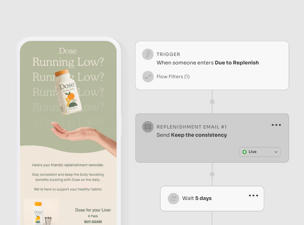Select the Due to Replenish trigger text
The image size is (304, 225).
tap(237, 63)
